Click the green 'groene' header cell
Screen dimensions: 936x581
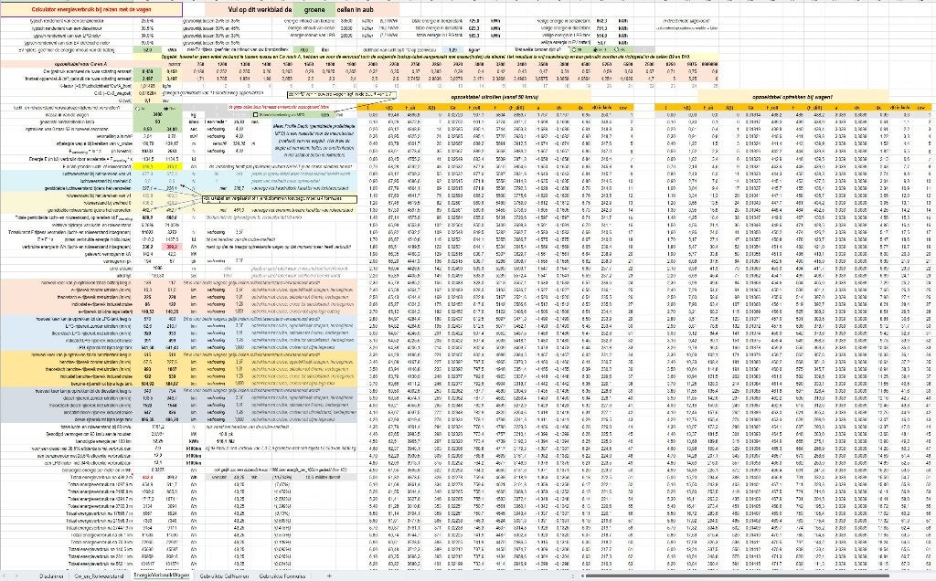(314, 9)
